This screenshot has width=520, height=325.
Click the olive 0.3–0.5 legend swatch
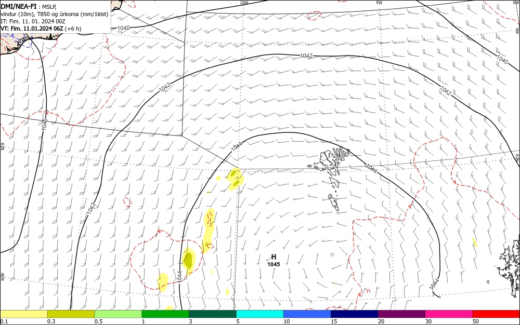pyautogui.click(x=71, y=314)
